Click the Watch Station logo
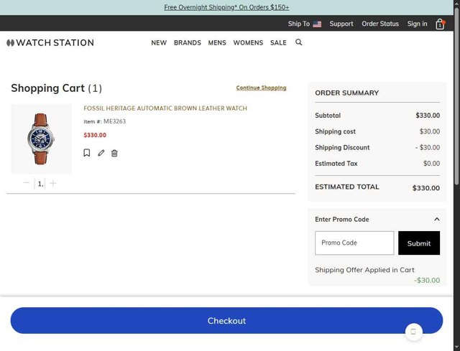The image size is (460, 351). [x=50, y=43]
